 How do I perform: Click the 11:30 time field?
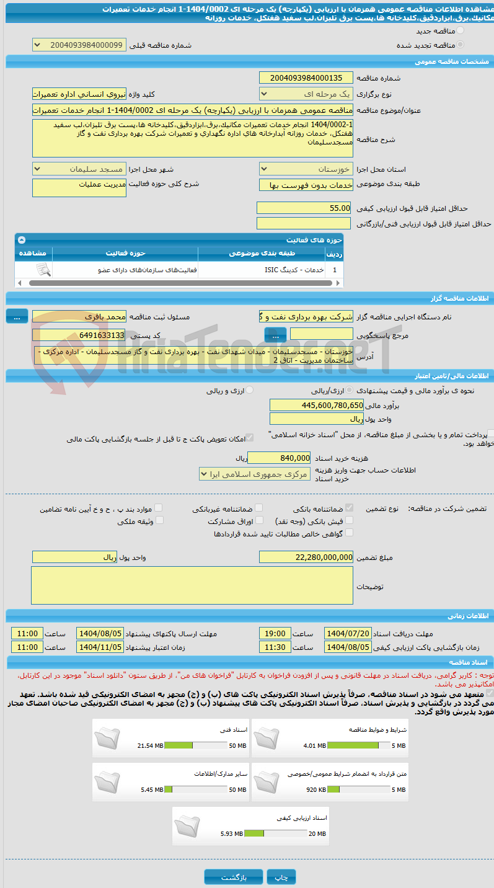tap(275, 647)
